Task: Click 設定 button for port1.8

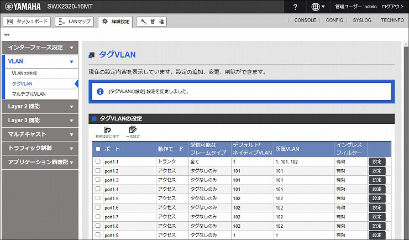Action: click(x=377, y=226)
